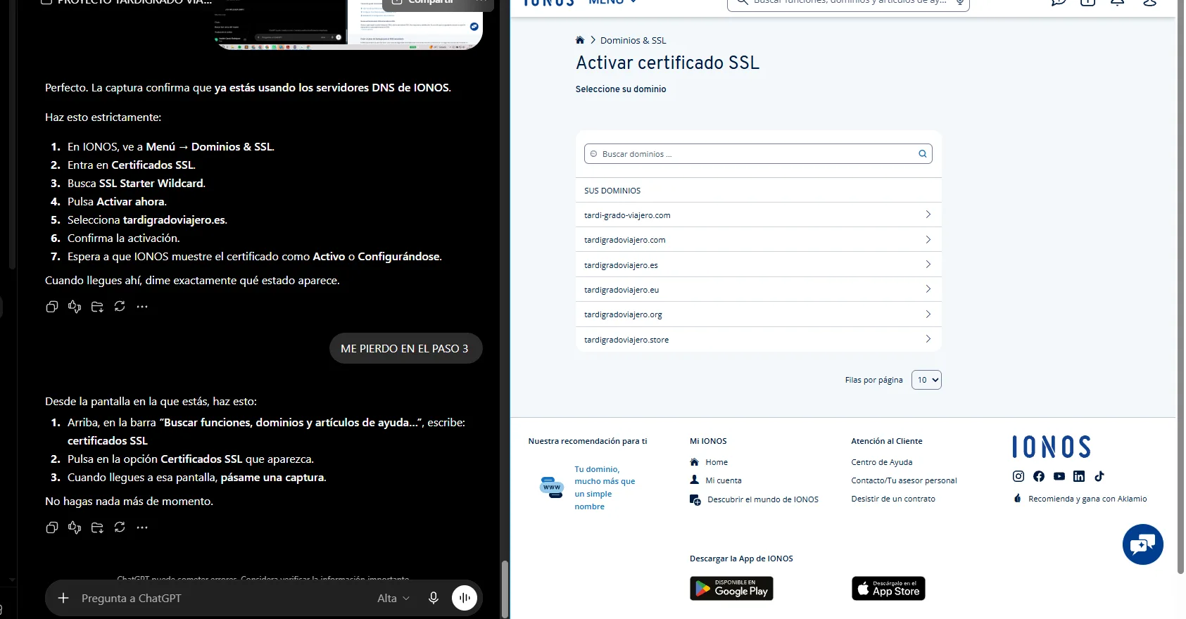Regenerate the last ChatGPT response

click(120, 528)
